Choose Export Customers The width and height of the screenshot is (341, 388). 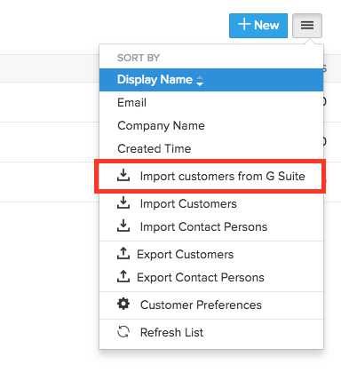pos(211,255)
